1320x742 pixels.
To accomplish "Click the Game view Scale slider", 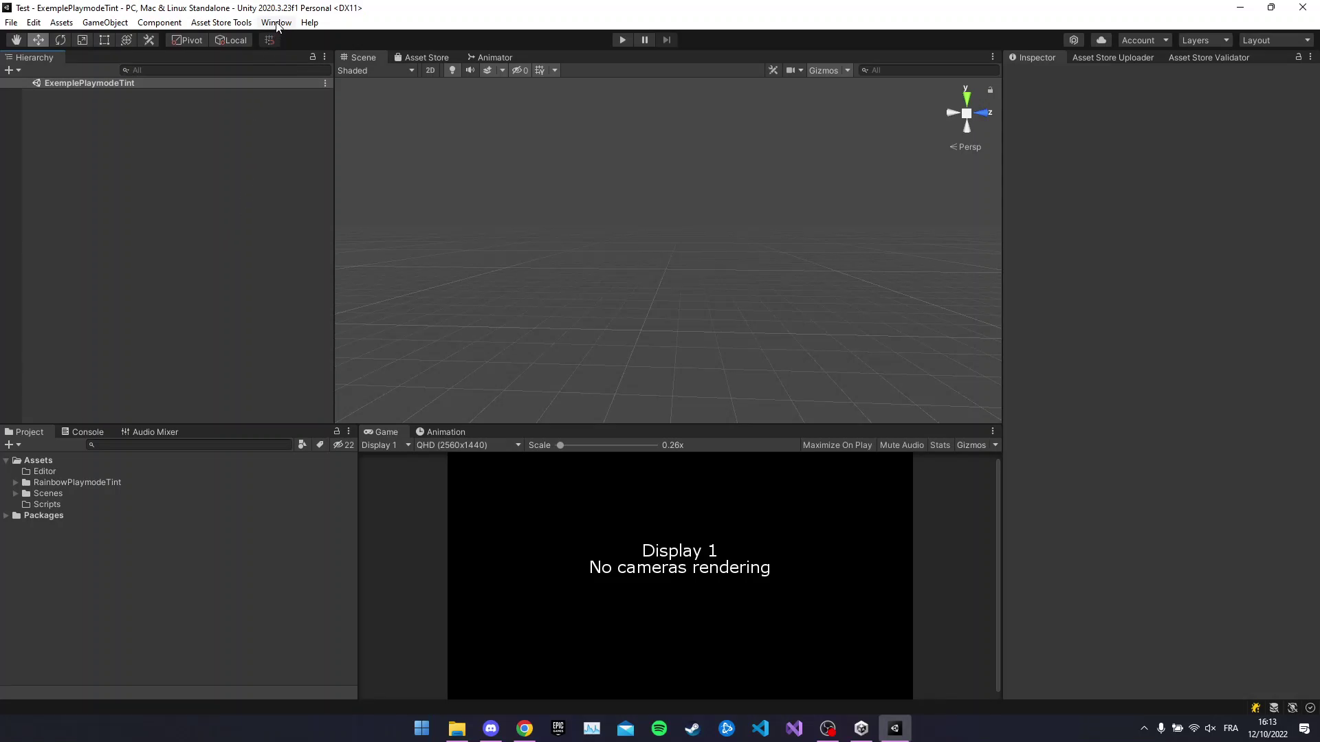I will coord(607,445).
